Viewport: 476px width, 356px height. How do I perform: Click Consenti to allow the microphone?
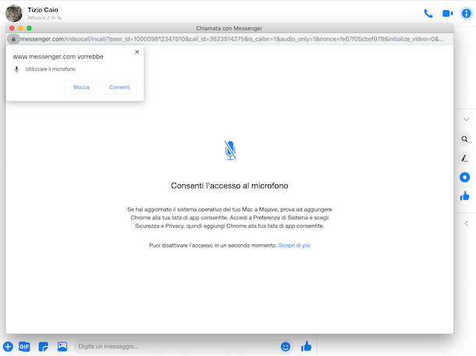point(119,87)
